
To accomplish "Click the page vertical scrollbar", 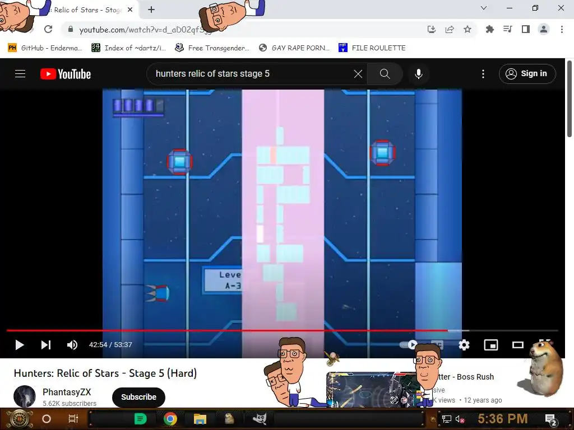I will (570, 99).
